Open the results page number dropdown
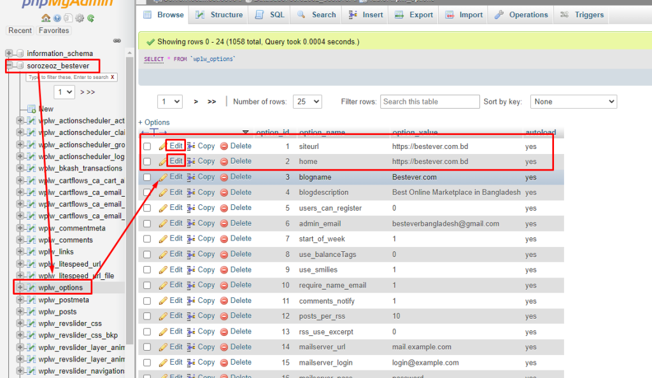The image size is (652, 378). tap(169, 102)
